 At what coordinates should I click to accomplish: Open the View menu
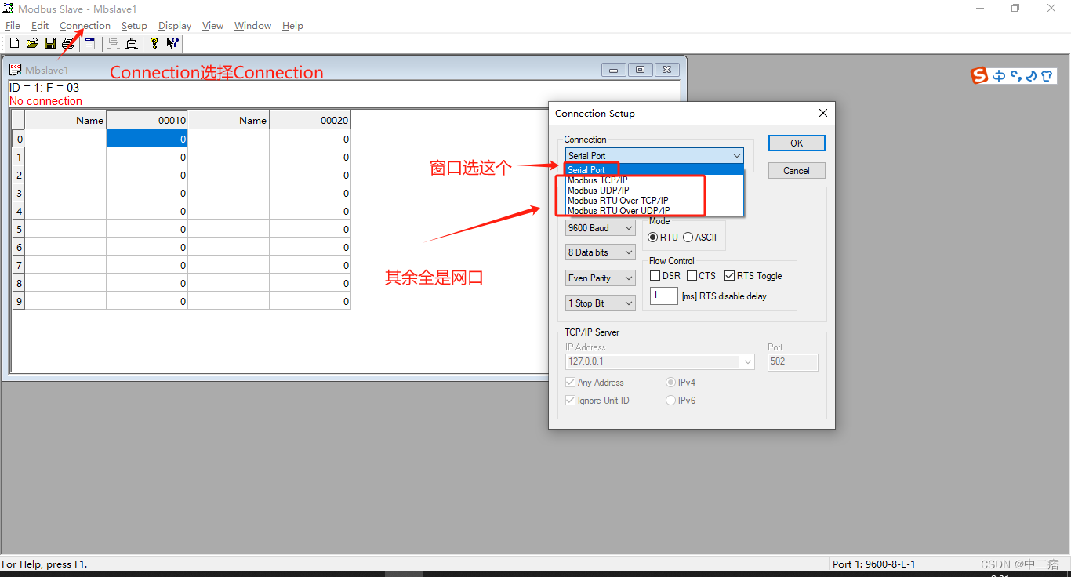tap(212, 26)
